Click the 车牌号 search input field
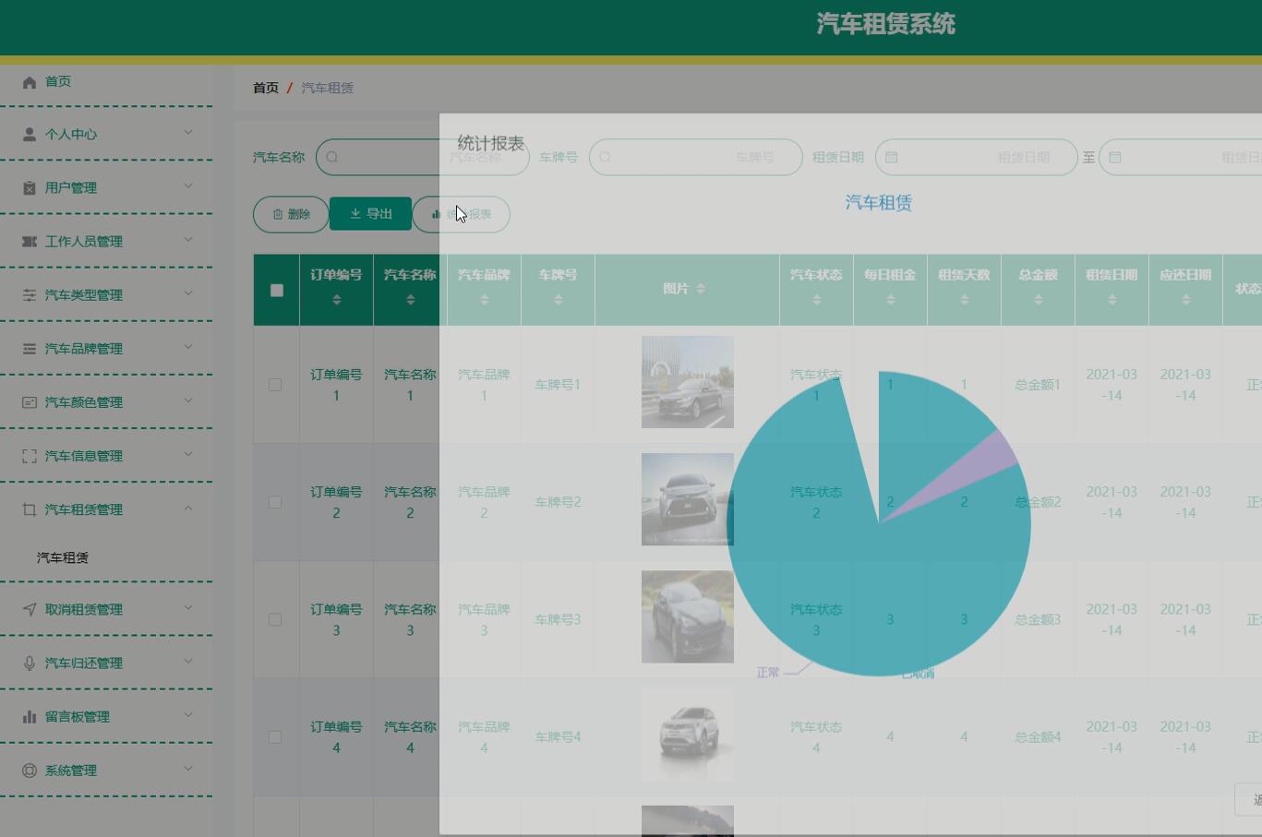Viewport: 1262px width, 837px height. point(696,157)
